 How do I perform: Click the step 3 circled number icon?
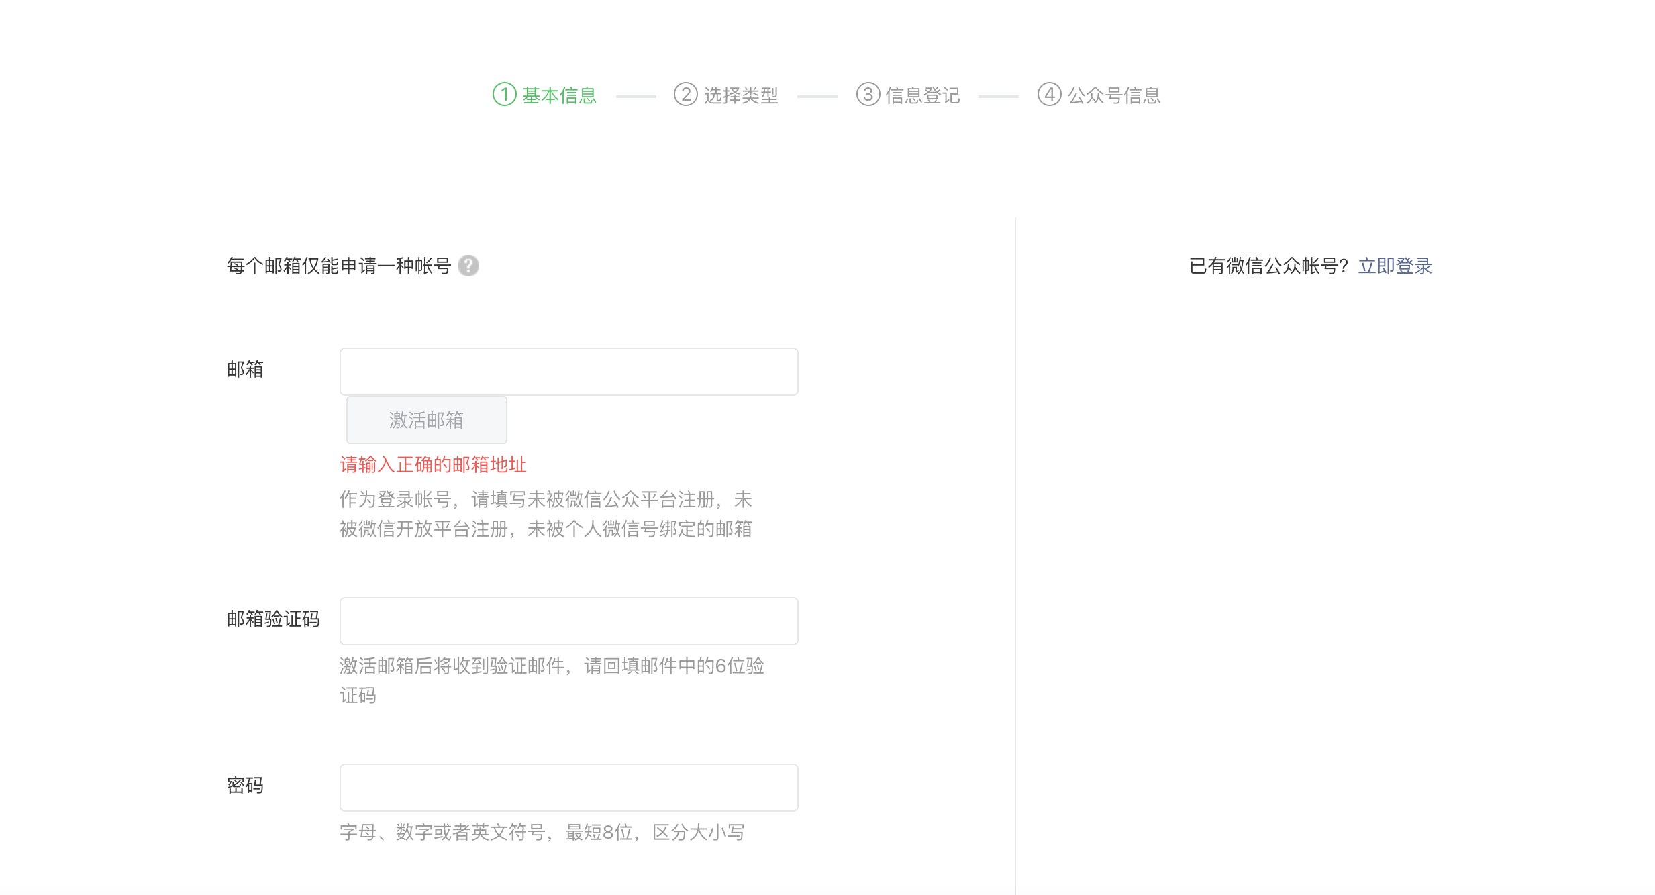coord(867,95)
